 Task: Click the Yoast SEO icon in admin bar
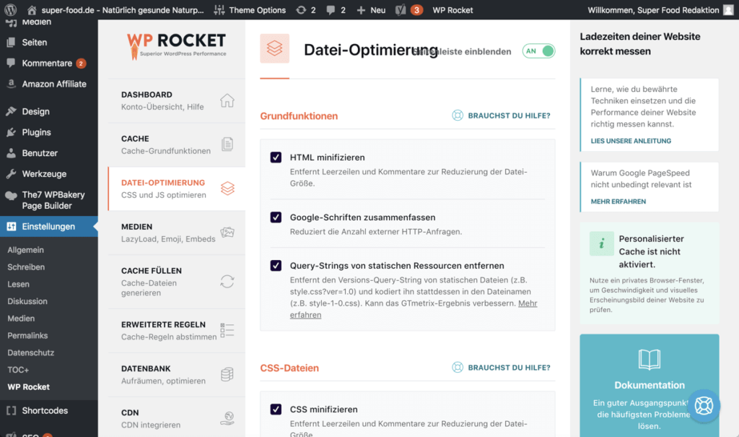(401, 10)
